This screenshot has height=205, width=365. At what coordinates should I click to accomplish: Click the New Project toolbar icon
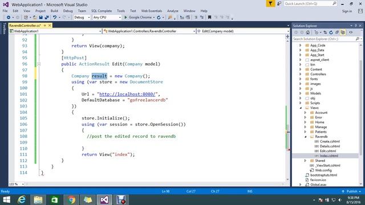point(26,18)
